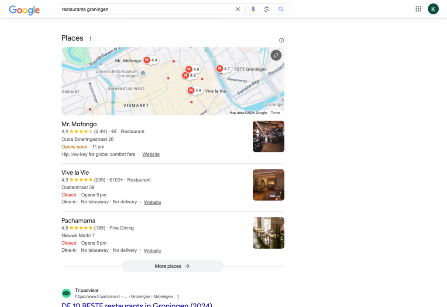This screenshot has width=447, height=307.
Task: Open Google Lens image search
Action: 267,10
